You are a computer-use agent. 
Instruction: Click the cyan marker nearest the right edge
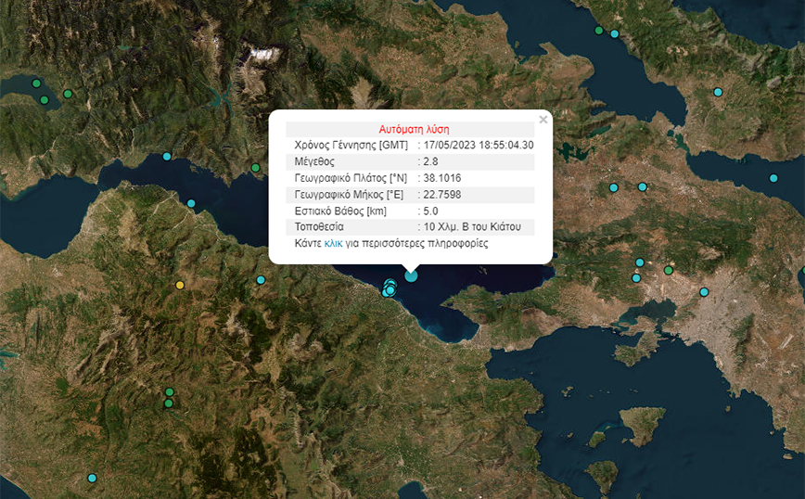(x=773, y=178)
